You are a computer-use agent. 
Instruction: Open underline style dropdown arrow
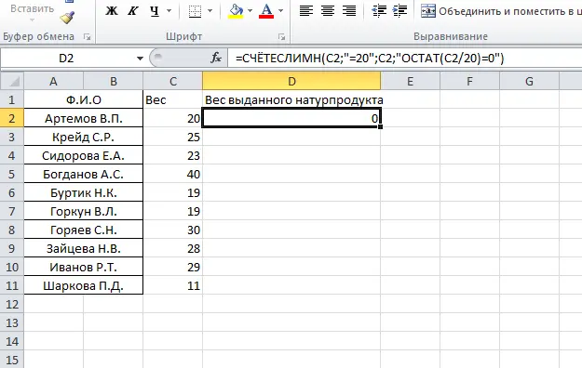(169, 11)
